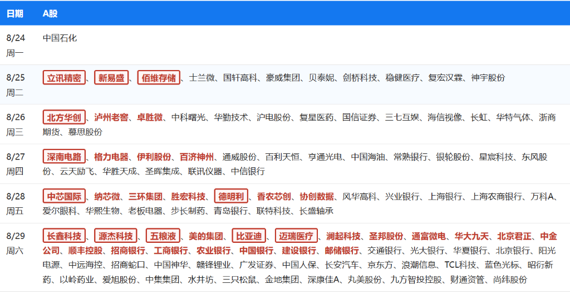Viewport: 570px width, 294px height.
Task: Click 慕思股份 stock name
Action: (x=85, y=132)
